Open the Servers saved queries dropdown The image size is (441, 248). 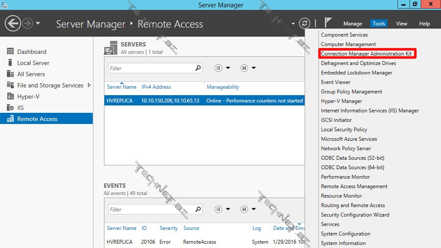pyautogui.click(x=248, y=68)
